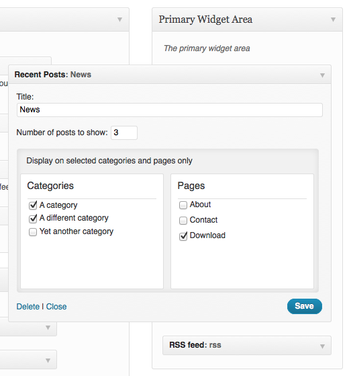Screen dimensions: 349x376
Task: Click the Save button
Action: coord(305,306)
